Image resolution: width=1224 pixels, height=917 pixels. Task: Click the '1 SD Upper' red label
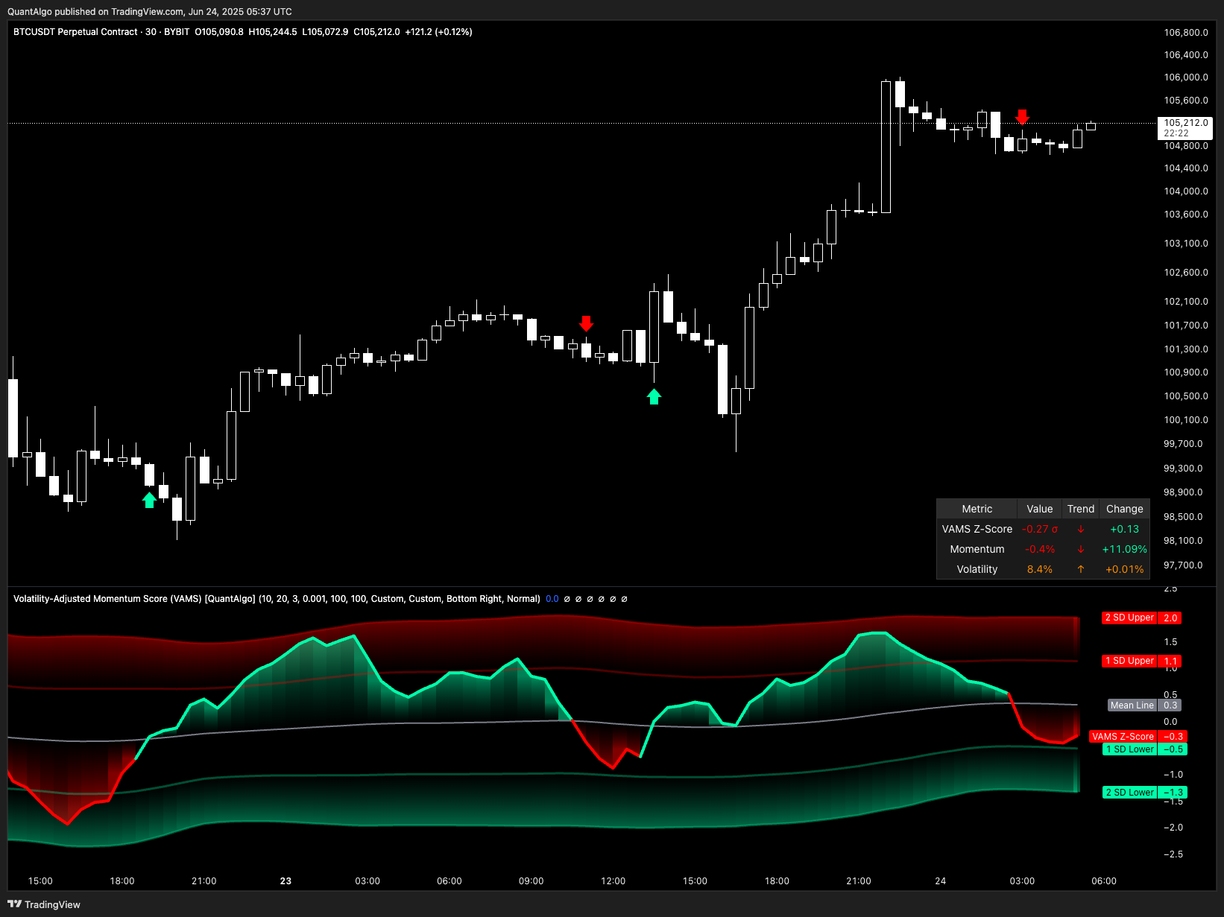click(x=1129, y=661)
